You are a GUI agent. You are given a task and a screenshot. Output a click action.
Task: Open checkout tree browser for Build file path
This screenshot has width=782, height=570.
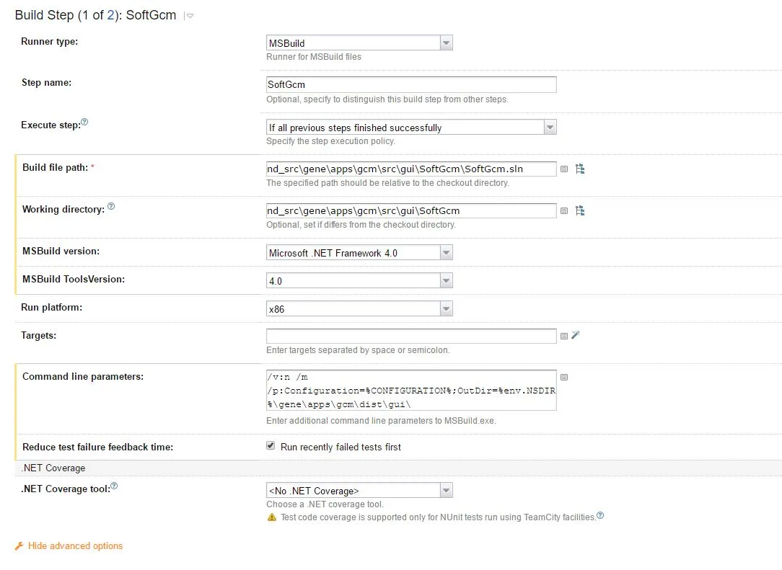pyautogui.click(x=579, y=169)
